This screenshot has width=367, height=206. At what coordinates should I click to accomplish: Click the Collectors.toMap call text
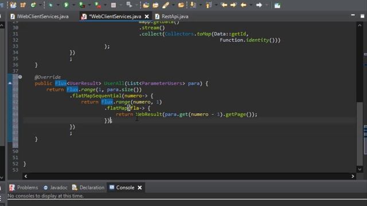(188, 34)
